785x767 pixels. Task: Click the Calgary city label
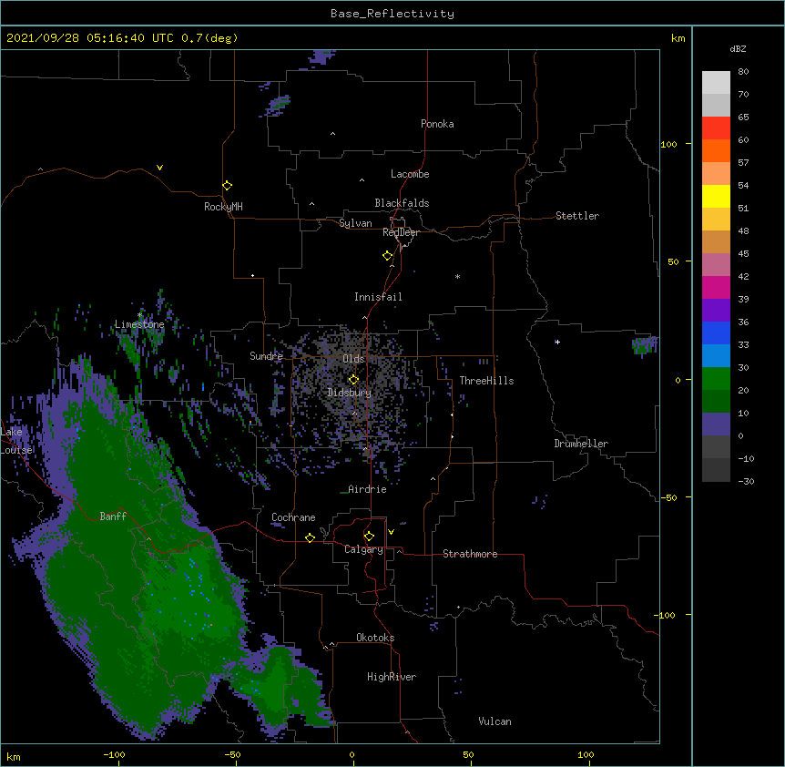click(363, 549)
